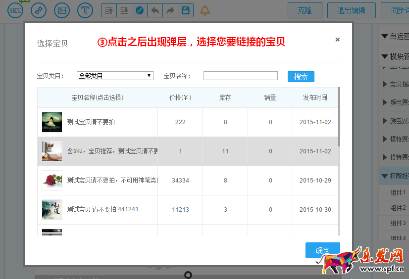Click the 宝贝名称 search input field
Screen dimensions: 409x279
click(x=240, y=76)
